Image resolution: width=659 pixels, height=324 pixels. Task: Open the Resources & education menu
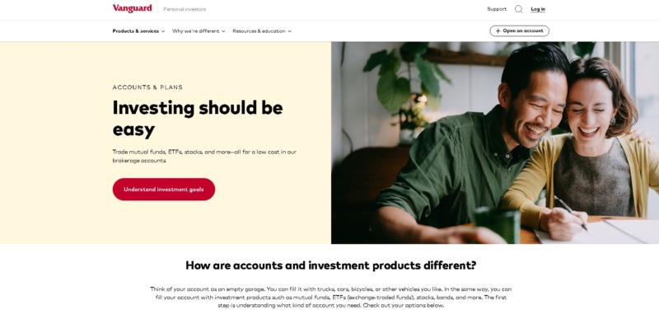click(x=262, y=31)
